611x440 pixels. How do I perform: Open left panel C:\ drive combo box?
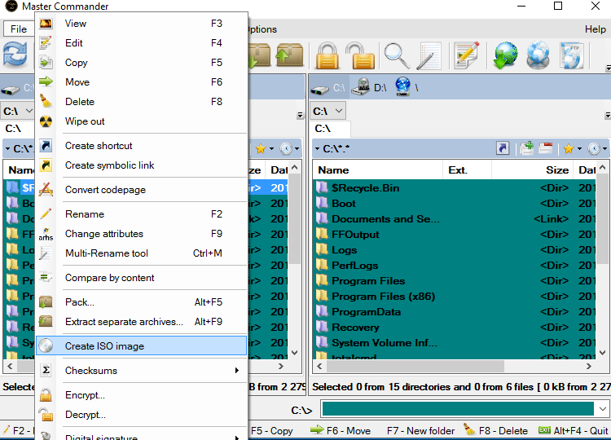[18, 111]
